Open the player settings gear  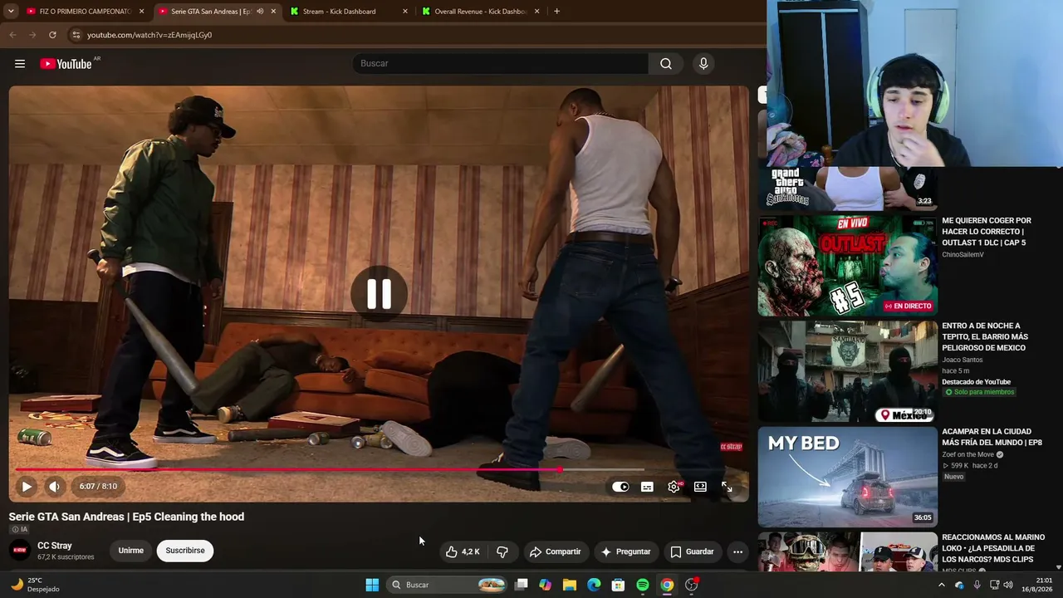tap(674, 487)
